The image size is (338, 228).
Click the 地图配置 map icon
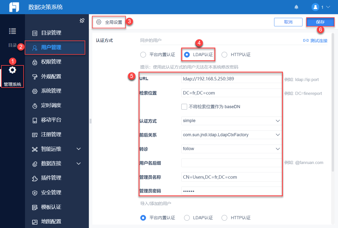[35, 222]
